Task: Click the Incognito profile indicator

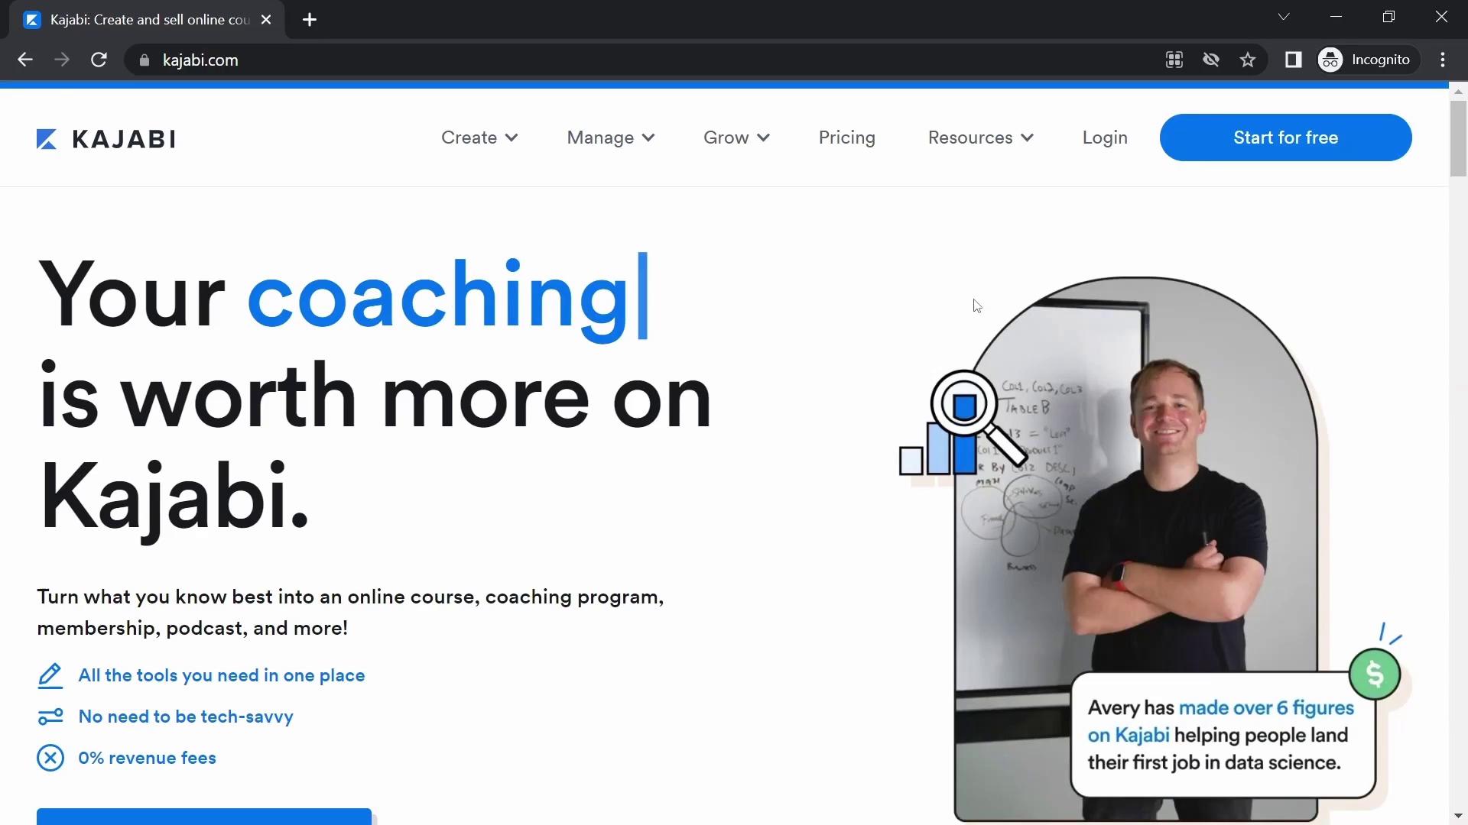Action: pos(1368,60)
